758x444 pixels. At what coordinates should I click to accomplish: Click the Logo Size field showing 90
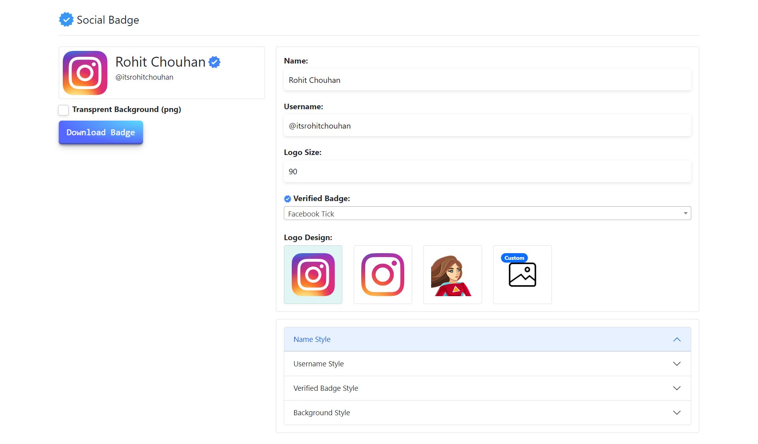[x=487, y=172]
